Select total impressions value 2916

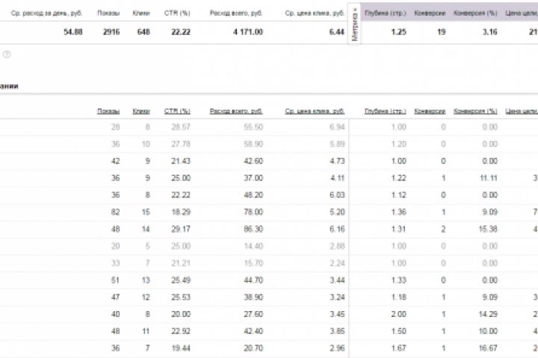(111, 32)
